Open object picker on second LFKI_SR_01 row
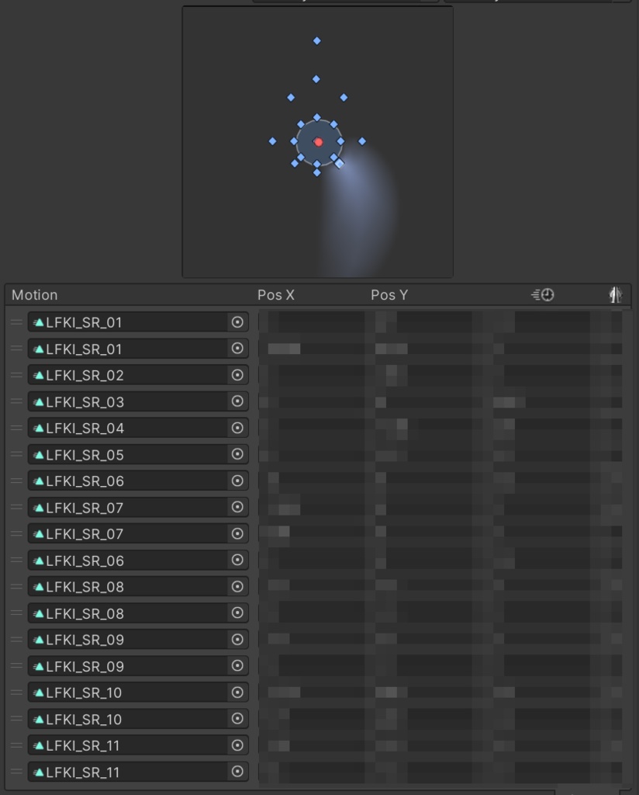Image resolution: width=639 pixels, height=795 pixels. pos(237,349)
